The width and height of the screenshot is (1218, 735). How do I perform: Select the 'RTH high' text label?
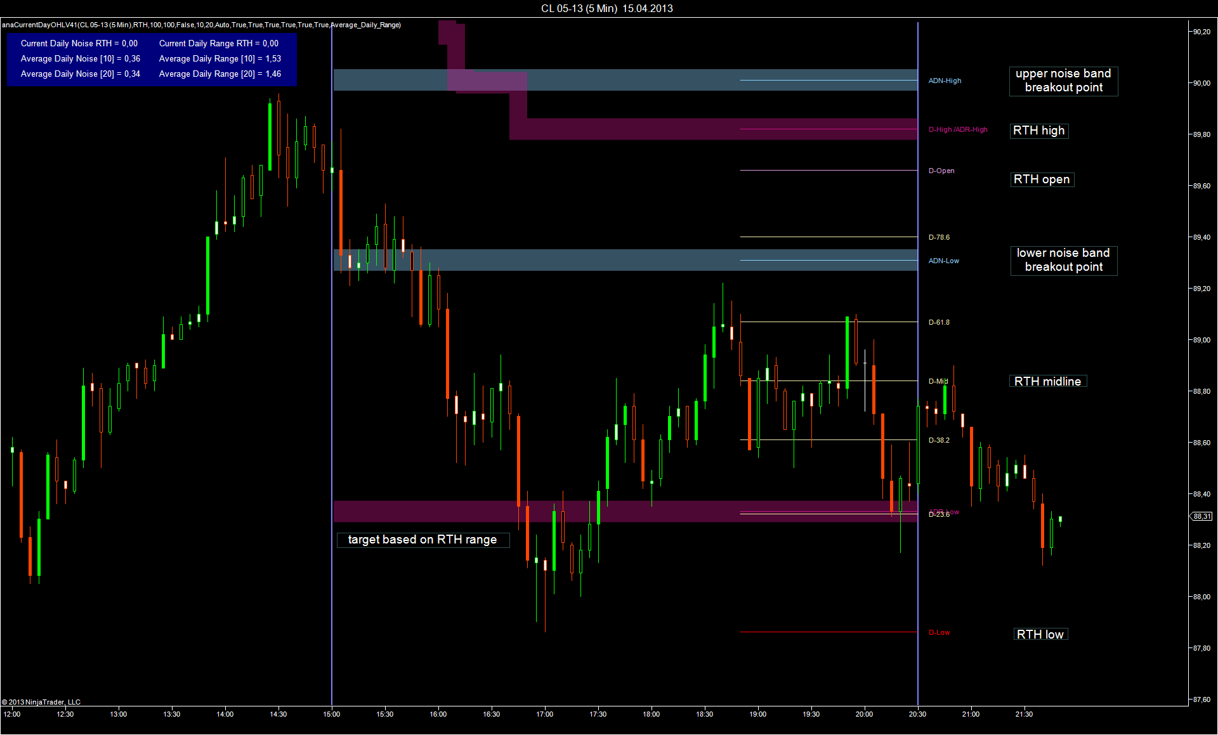click(x=1038, y=131)
